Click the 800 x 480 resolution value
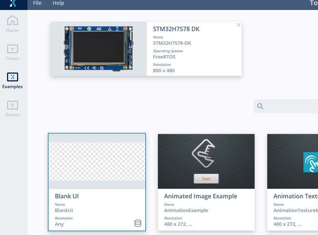The height and width of the screenshot is (235, 318). point(164,70)
